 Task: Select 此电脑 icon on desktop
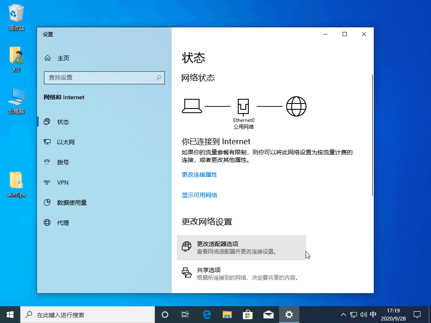pos(16,101)
